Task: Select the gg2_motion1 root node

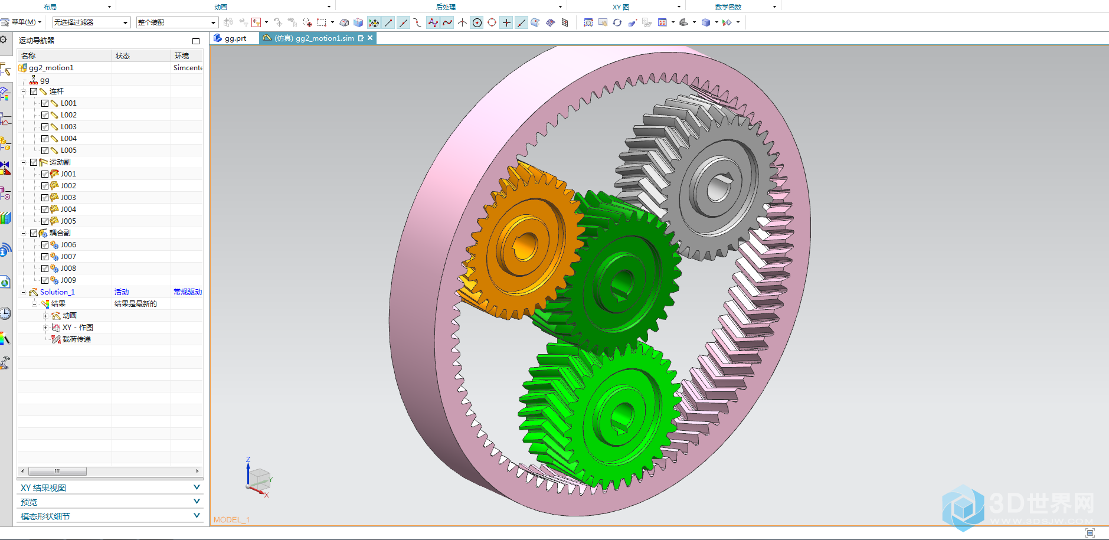Action: click(51, 68)
